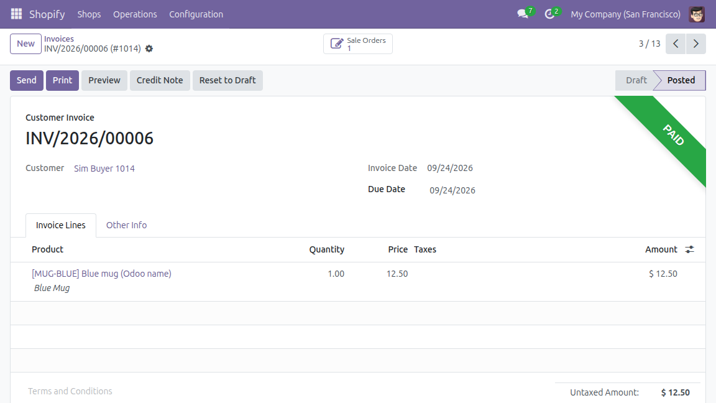The width and height of the screenshot is (716, 403).
Task: Click the Preview button
Action: pyautogui.click(x=104, y=80)
